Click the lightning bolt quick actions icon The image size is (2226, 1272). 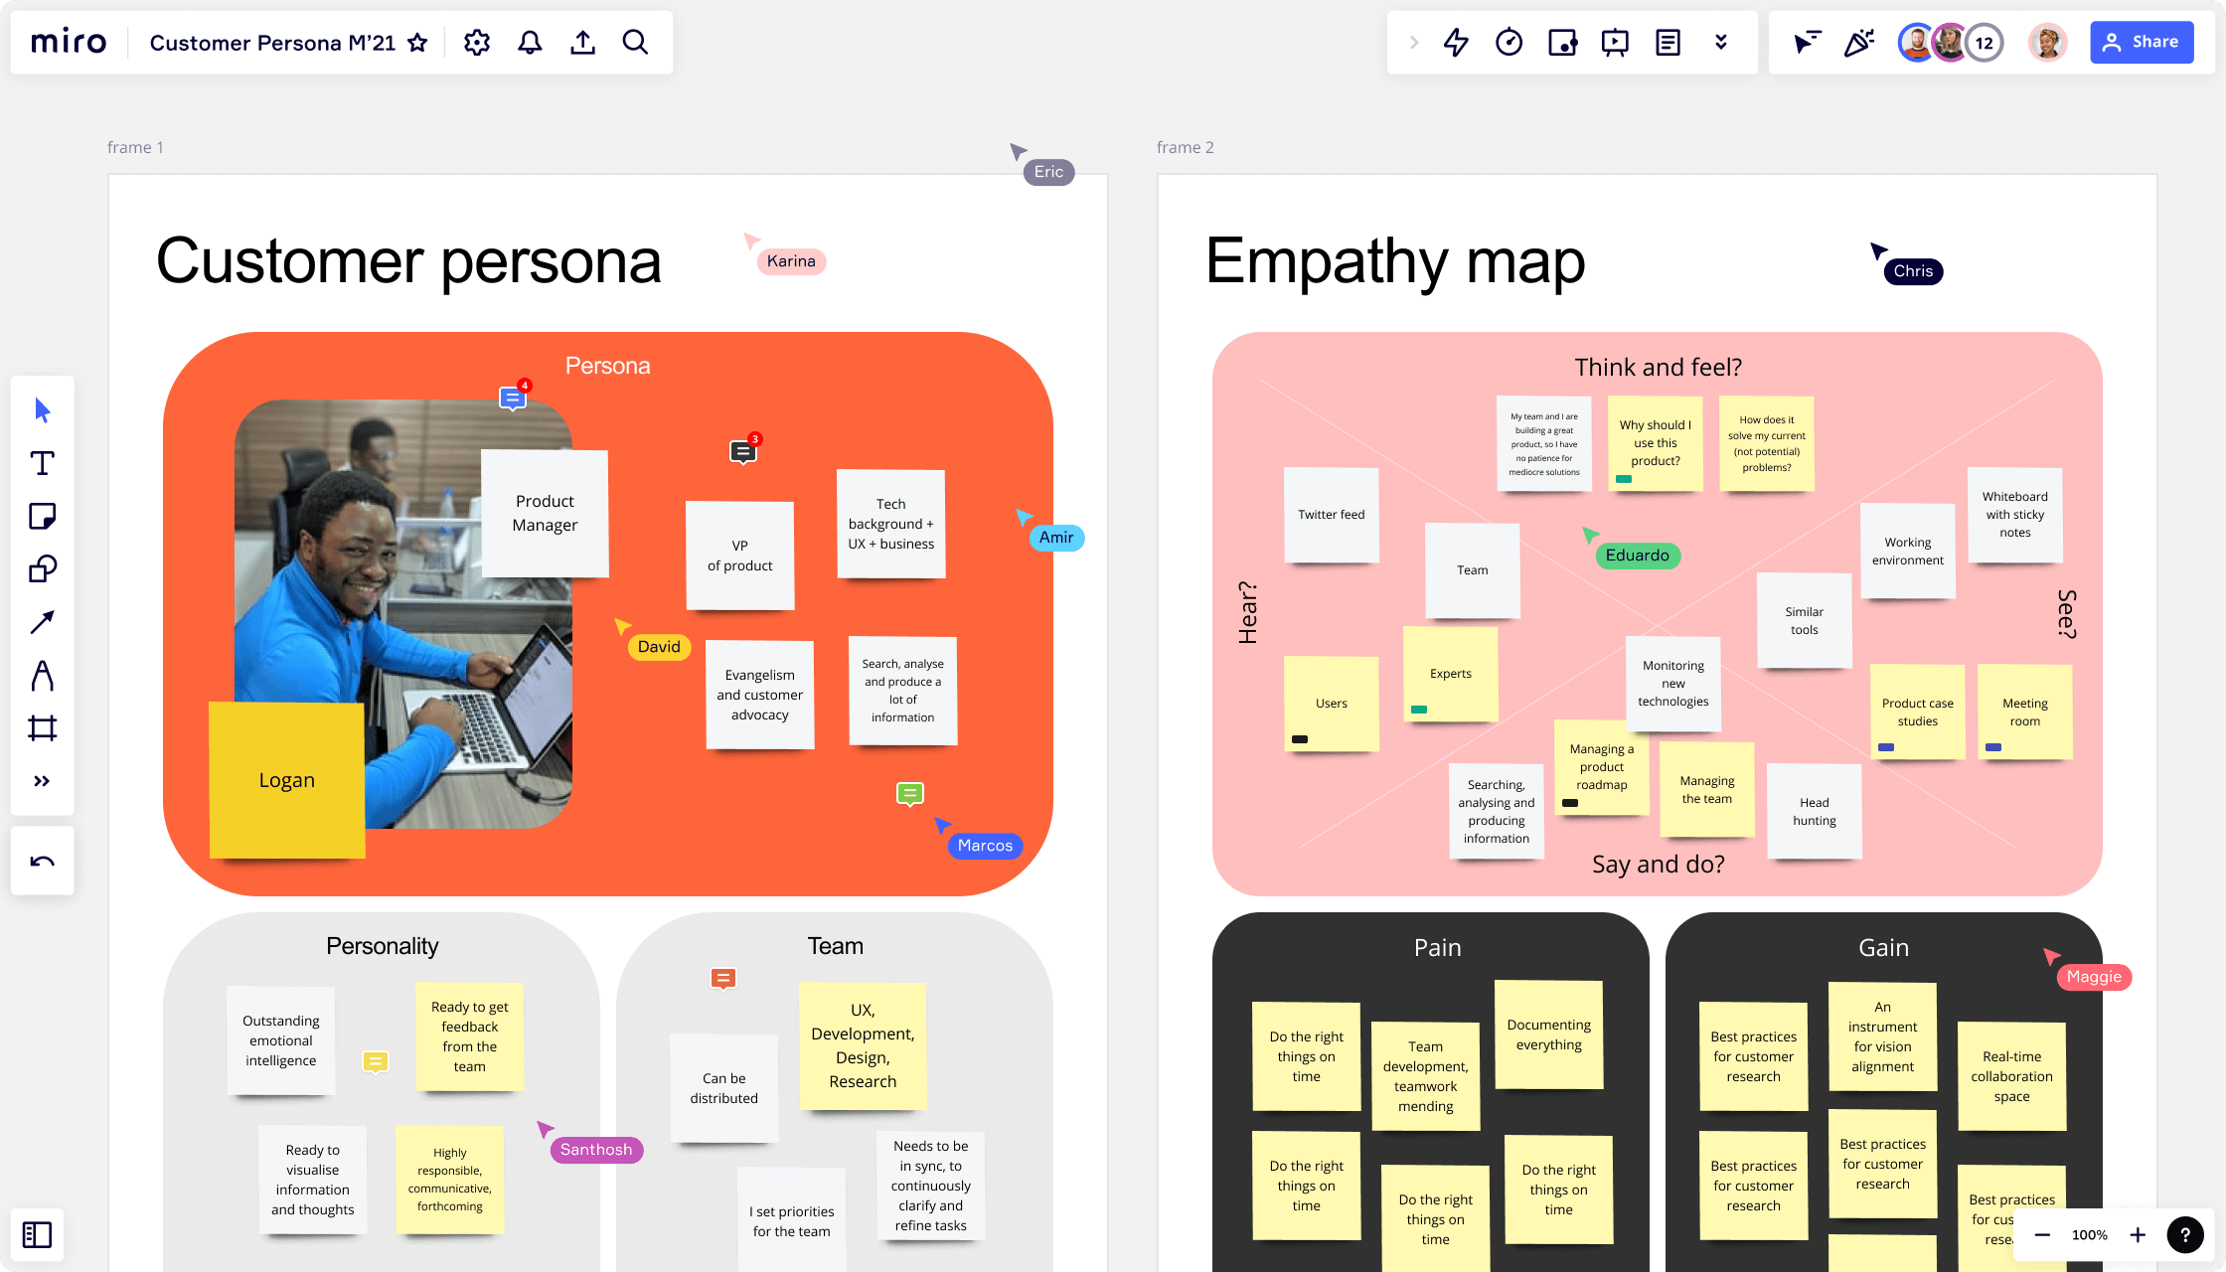point(1454,42)
